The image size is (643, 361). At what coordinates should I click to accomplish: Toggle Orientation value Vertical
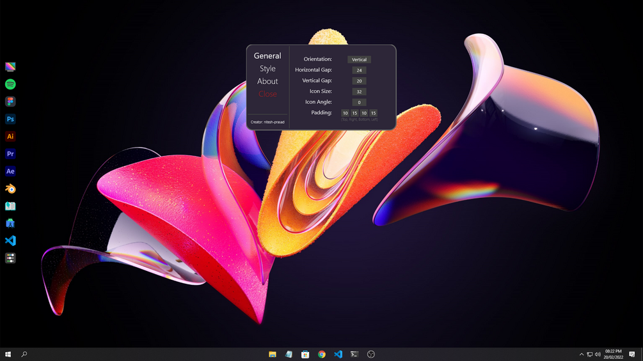pyautogui.click(x=359, y=59)
